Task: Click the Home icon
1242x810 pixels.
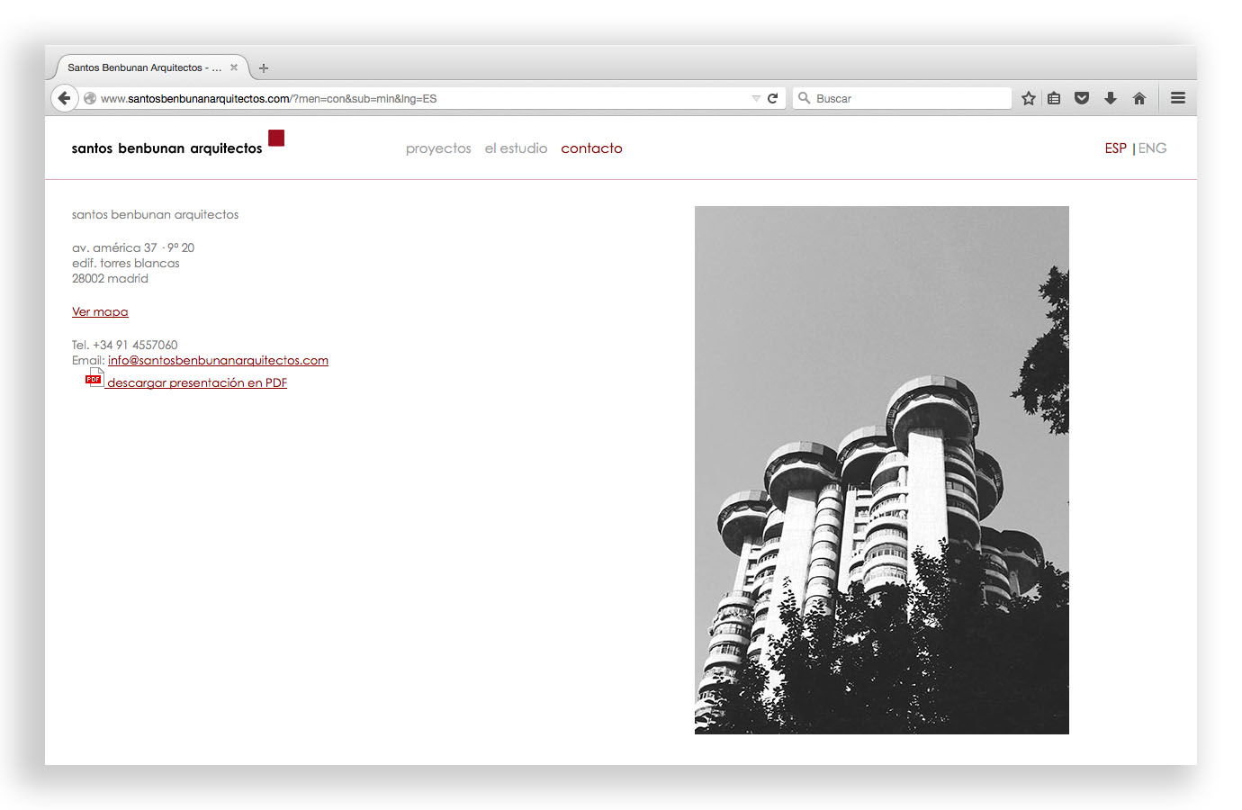Action: tap(1139, 98)
